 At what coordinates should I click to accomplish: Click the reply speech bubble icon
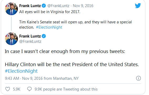click(x=29, y=89)
